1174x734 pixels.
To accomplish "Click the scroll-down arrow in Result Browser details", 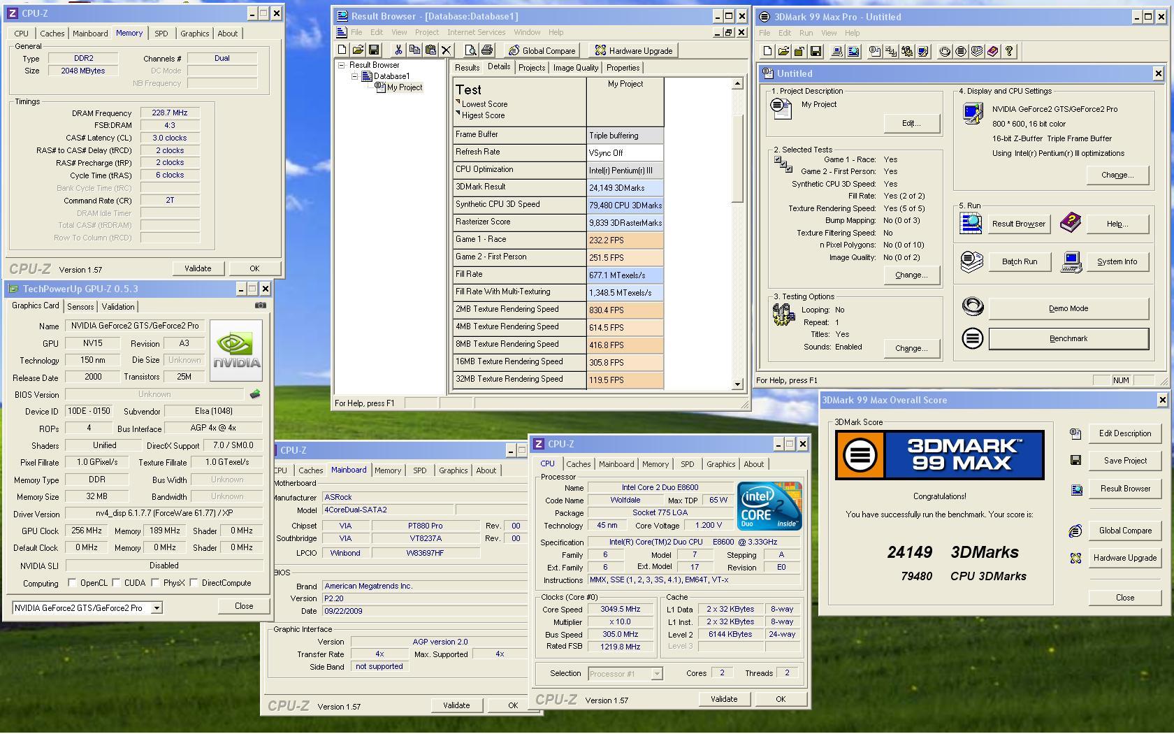I will 737,384.
